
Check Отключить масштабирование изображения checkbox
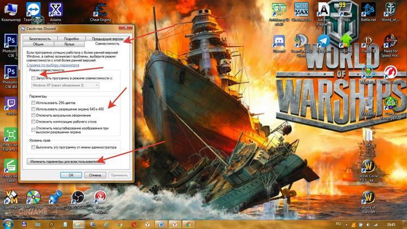(x=33, y=130)
